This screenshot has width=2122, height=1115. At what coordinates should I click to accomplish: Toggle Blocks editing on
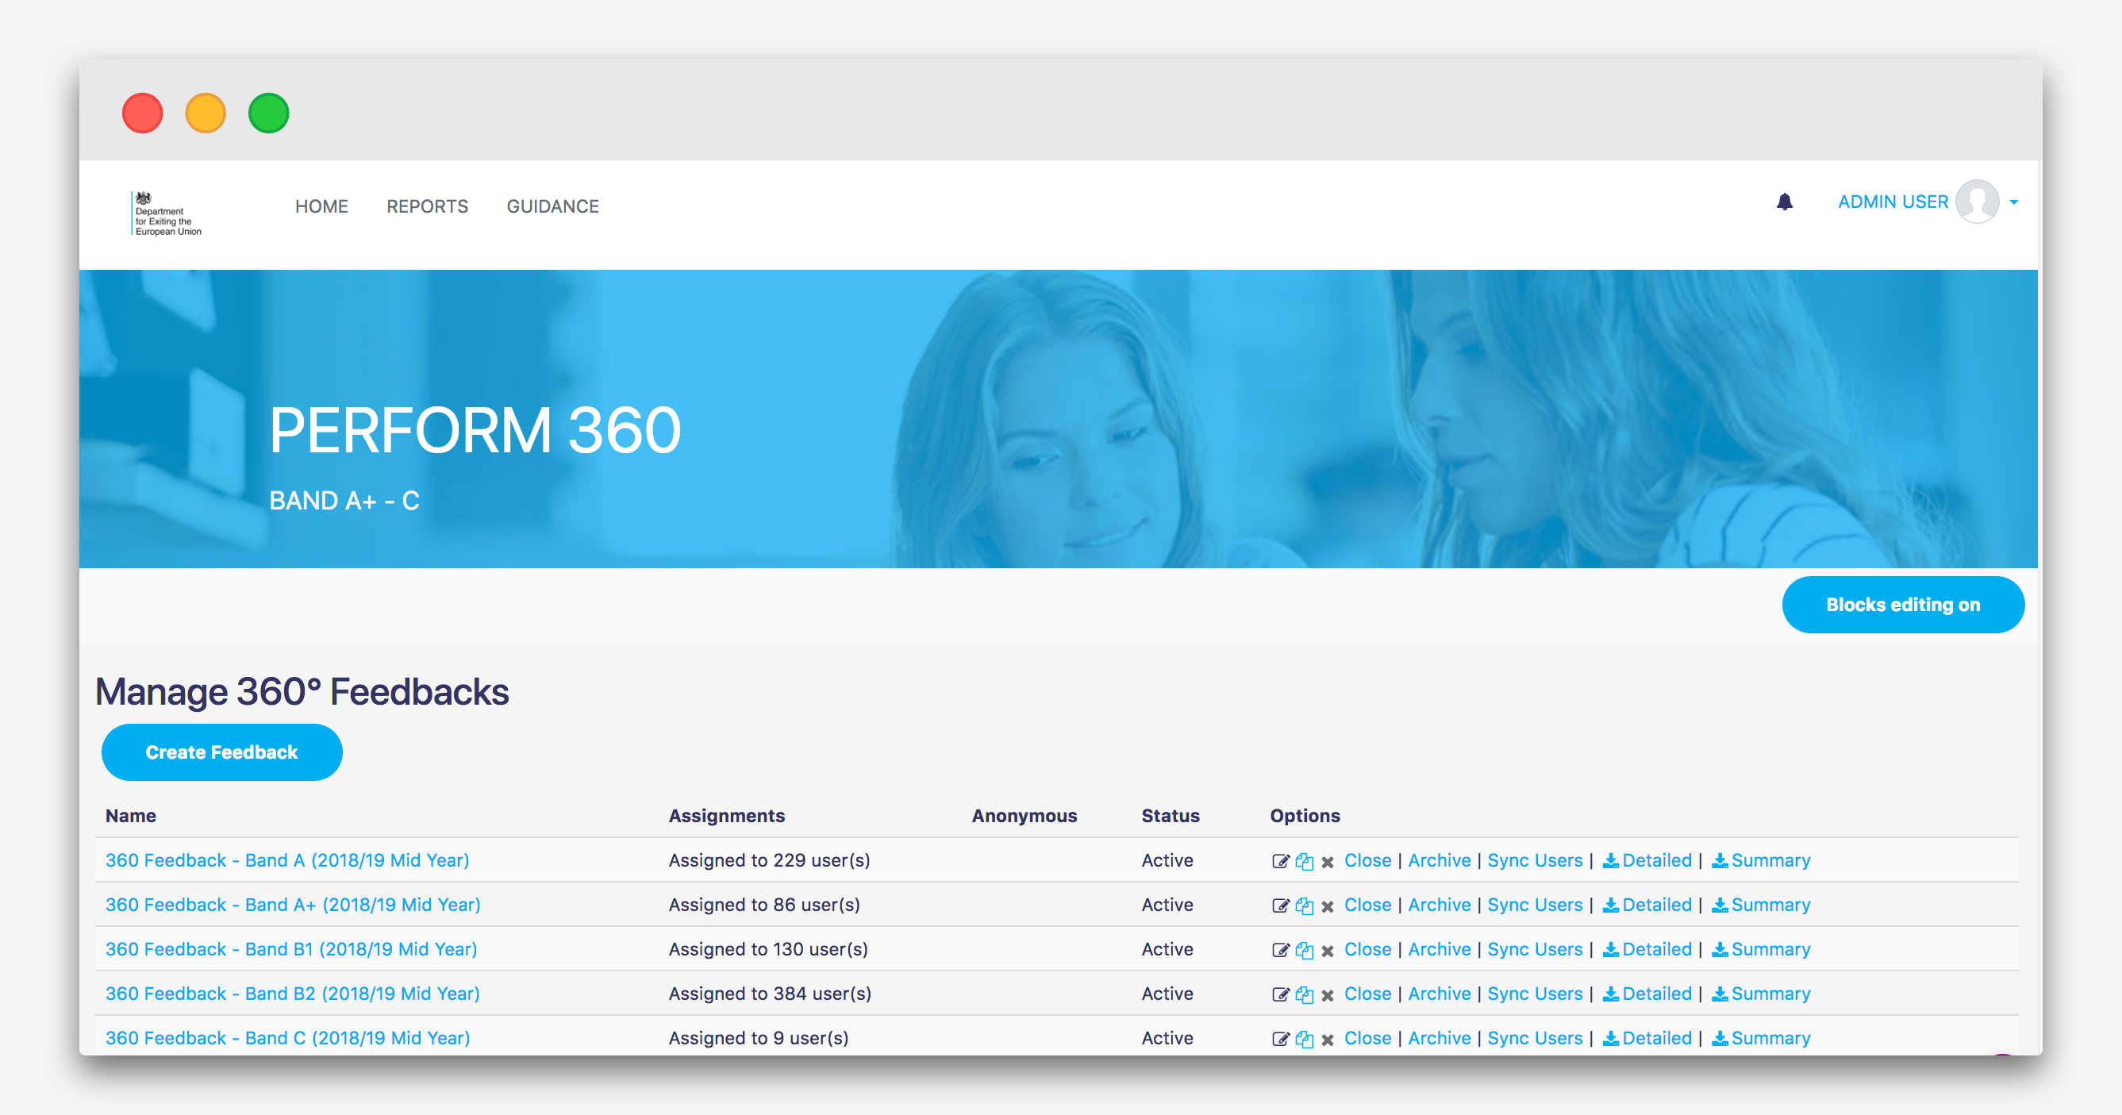point(1902,605)
